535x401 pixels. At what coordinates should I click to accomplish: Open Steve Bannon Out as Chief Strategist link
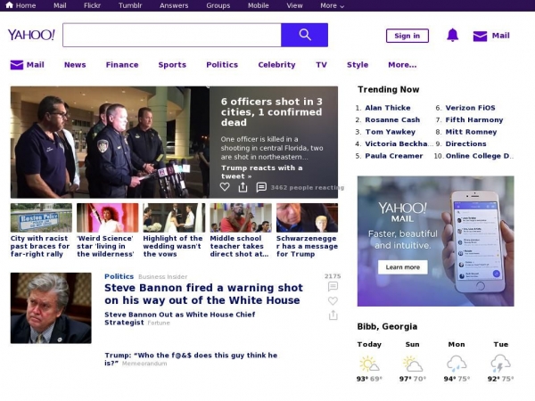pos(179,318)
